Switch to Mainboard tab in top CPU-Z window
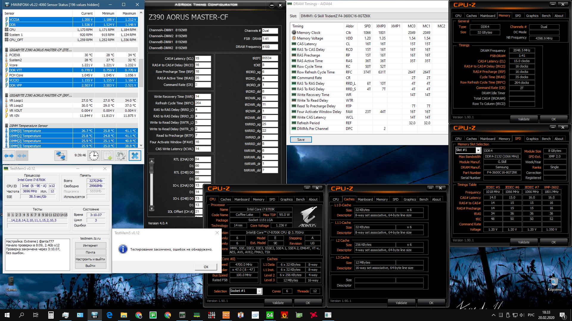The width and height of the screenshot is (572, 321). (487, 16)
